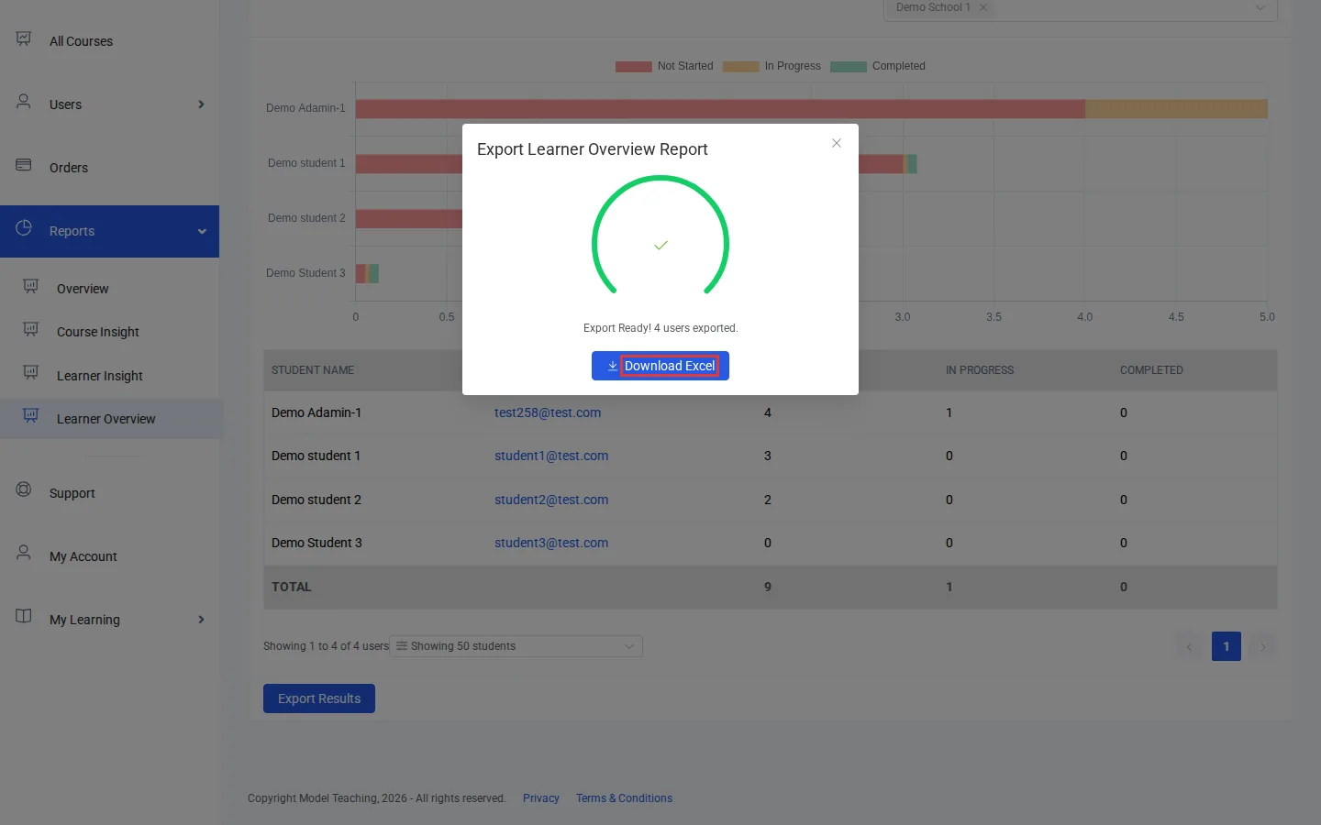
Task: Expand the My Learning submenu chevron
Action: coord(201,620)
